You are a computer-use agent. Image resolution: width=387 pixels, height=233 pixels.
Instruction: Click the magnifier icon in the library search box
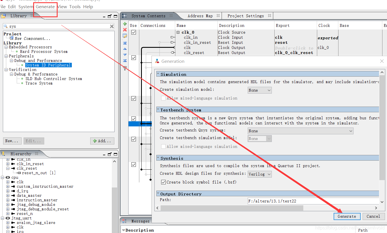pos(6,26)
